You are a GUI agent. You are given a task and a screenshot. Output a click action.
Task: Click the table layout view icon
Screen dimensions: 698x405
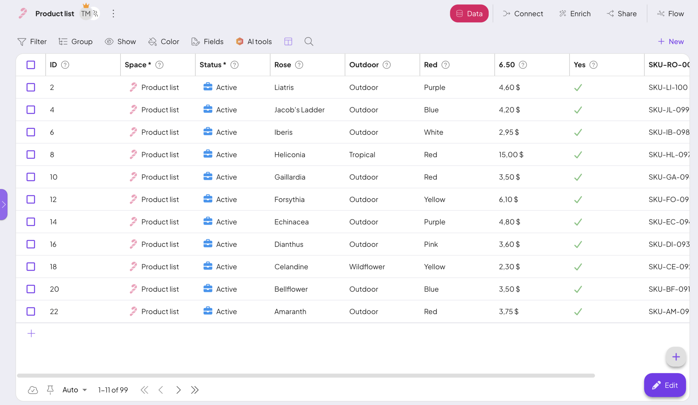288,41
